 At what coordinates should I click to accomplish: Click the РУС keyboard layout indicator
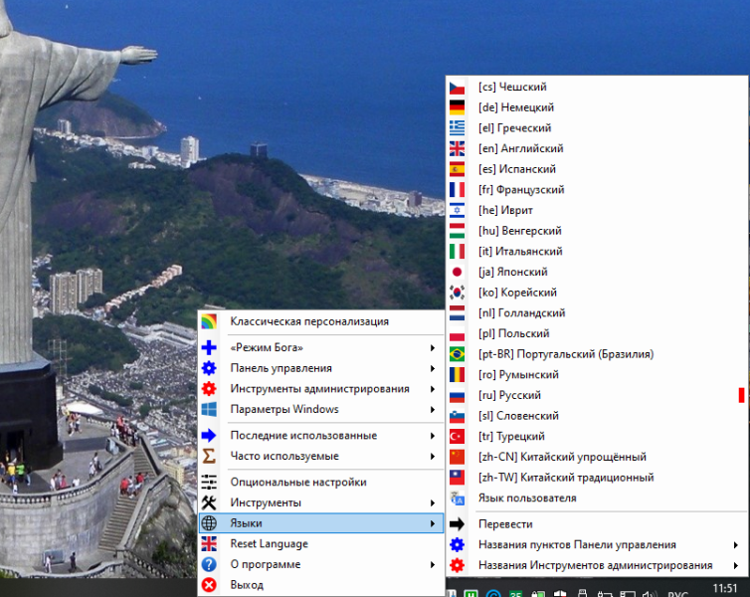coord(677,594)
